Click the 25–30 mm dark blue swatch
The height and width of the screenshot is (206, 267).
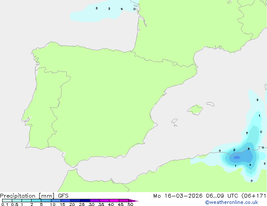click(x=85, y=201)
